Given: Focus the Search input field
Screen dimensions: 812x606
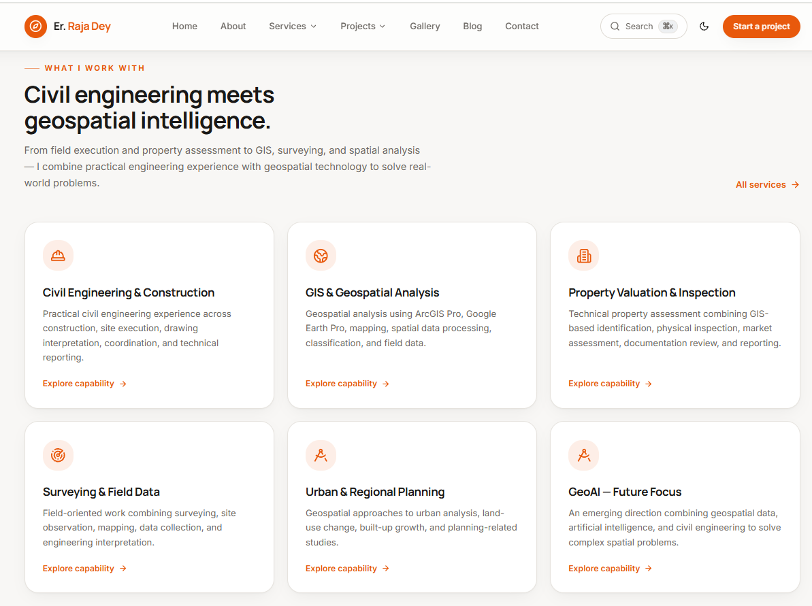Looking at the screenshot, I should click(644, 27).
